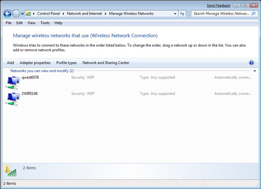Click Security: WEP for qwest6576
This screenshot has width=261, height=189.
coord(83,77)
